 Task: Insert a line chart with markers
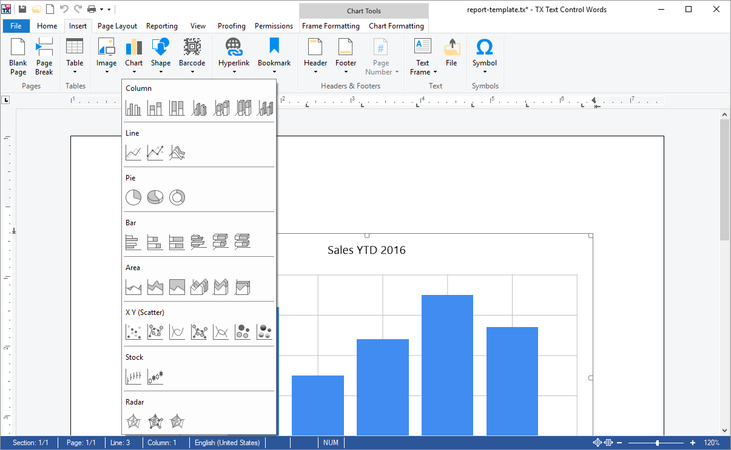155,153
